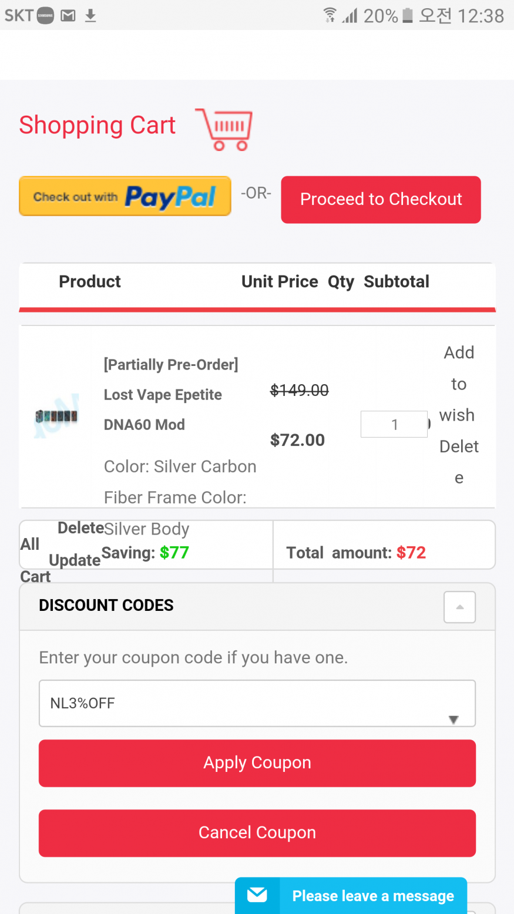514x914 pixels.
Task: Tap the Wi-Fi icon in status bar
Action: pyautogui.click(x=330, y=15)
